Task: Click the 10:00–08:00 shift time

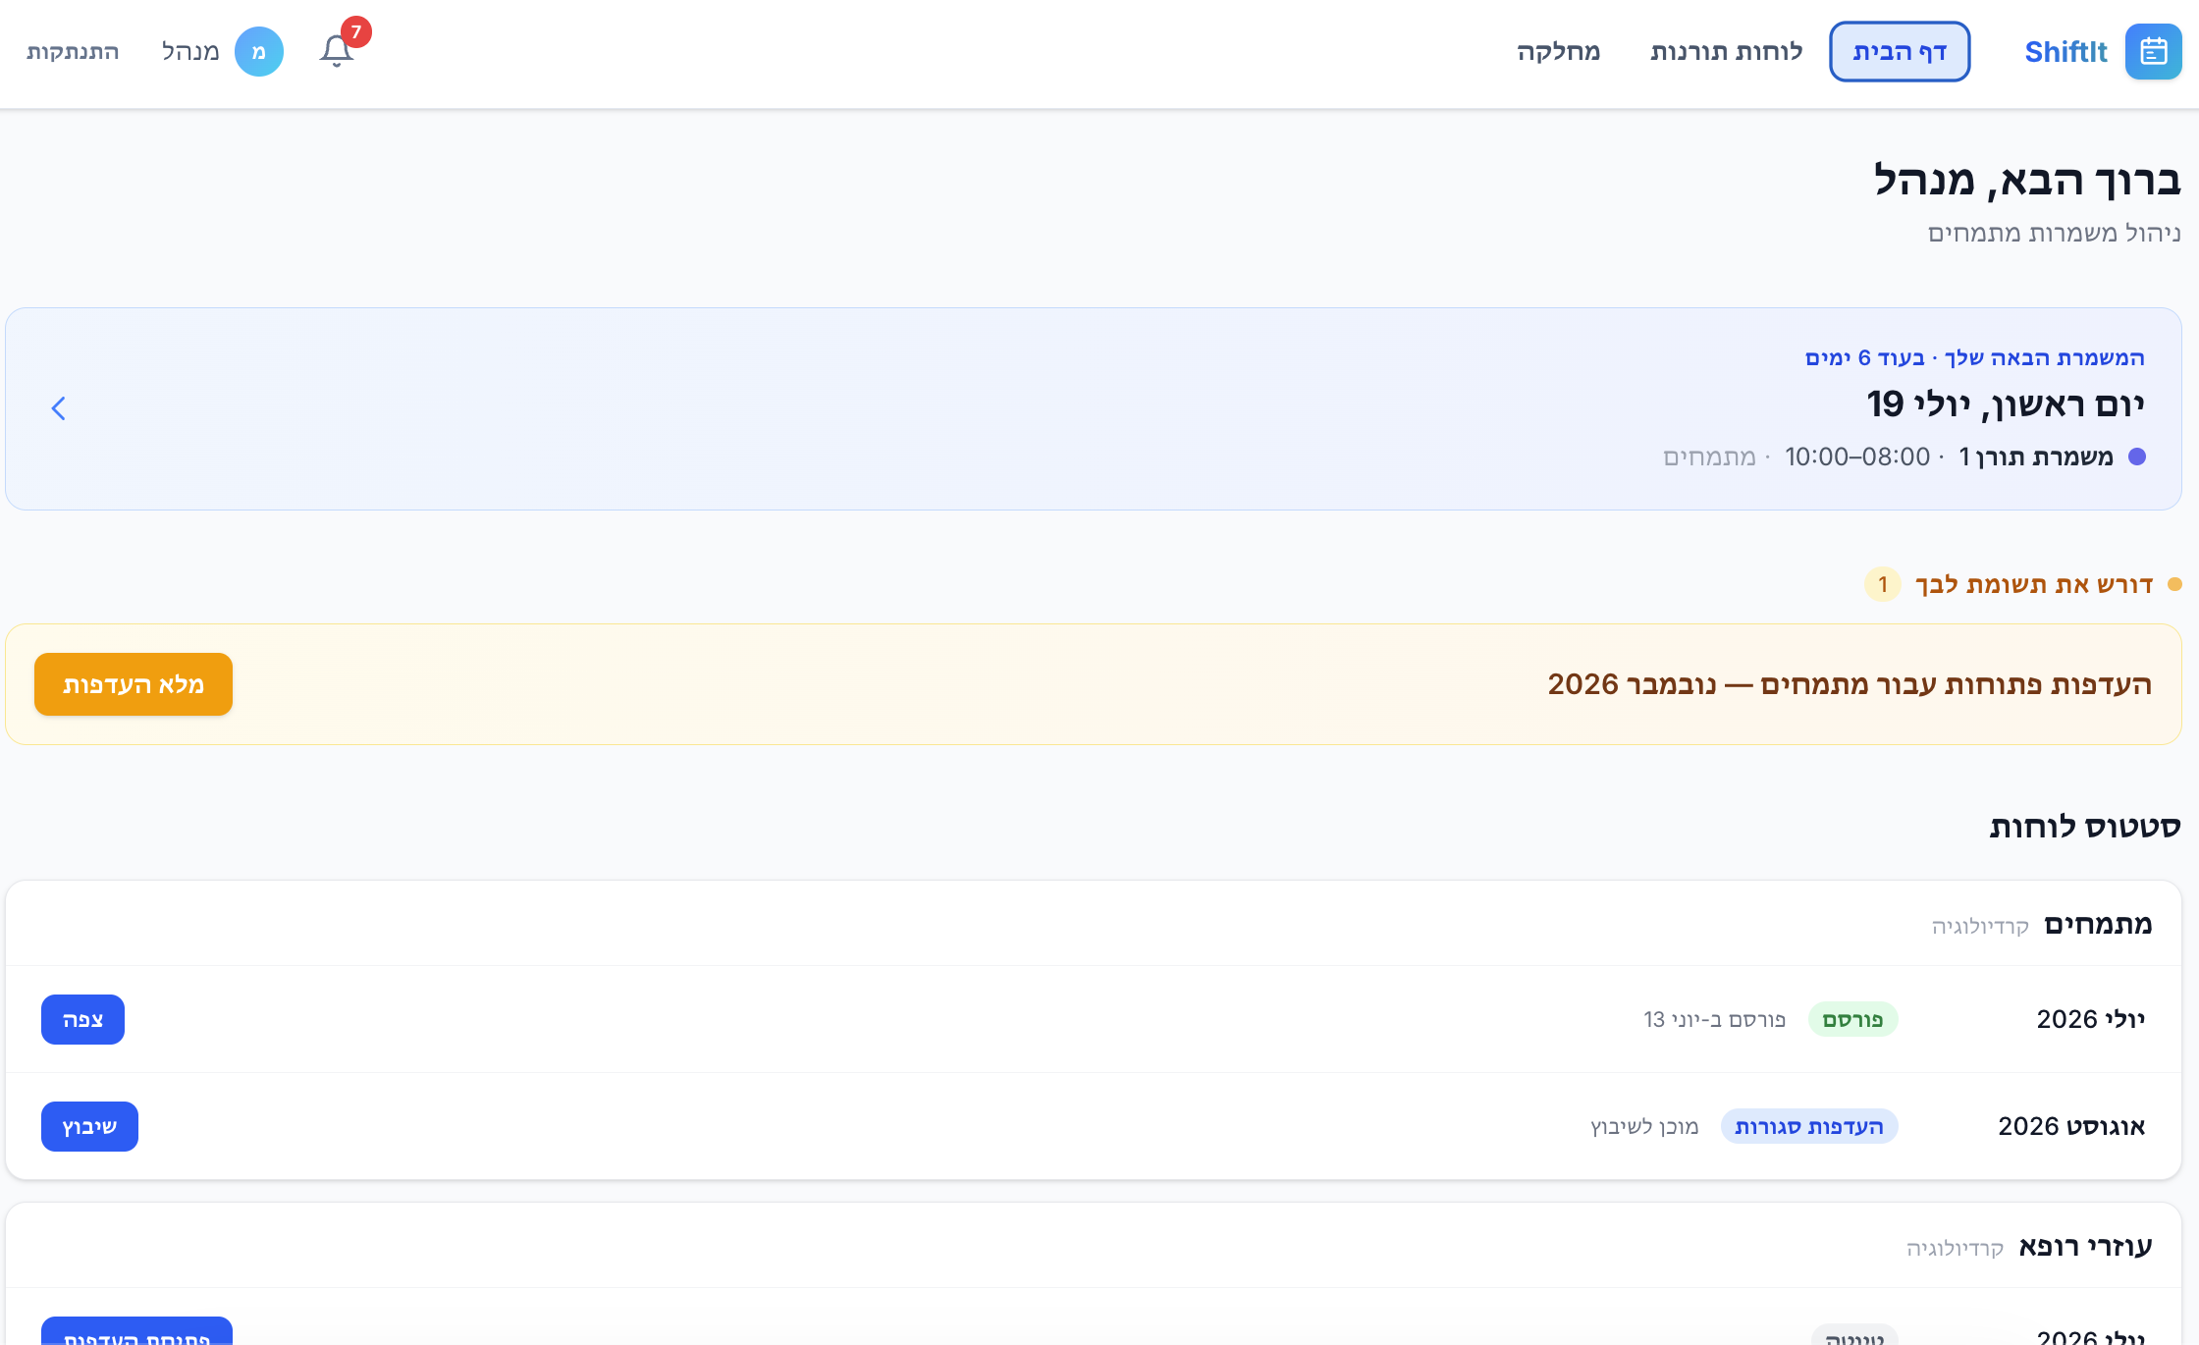Action: [1857, 457]
